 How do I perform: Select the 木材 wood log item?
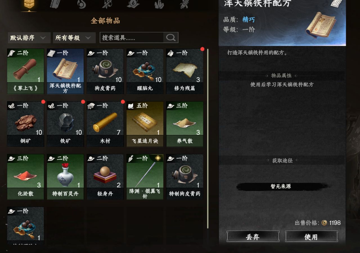(105, 124)
